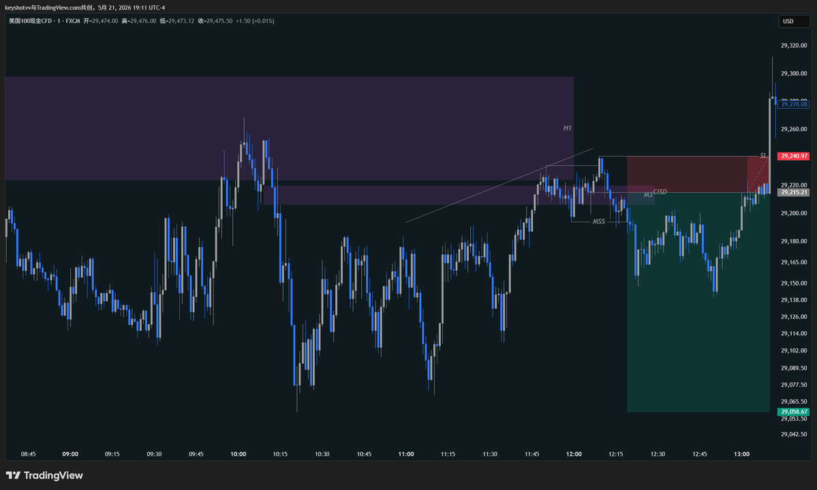817x490 pixels.
Task: Click the 29,300.00 price axis label
Action: [x=794, y=74]
